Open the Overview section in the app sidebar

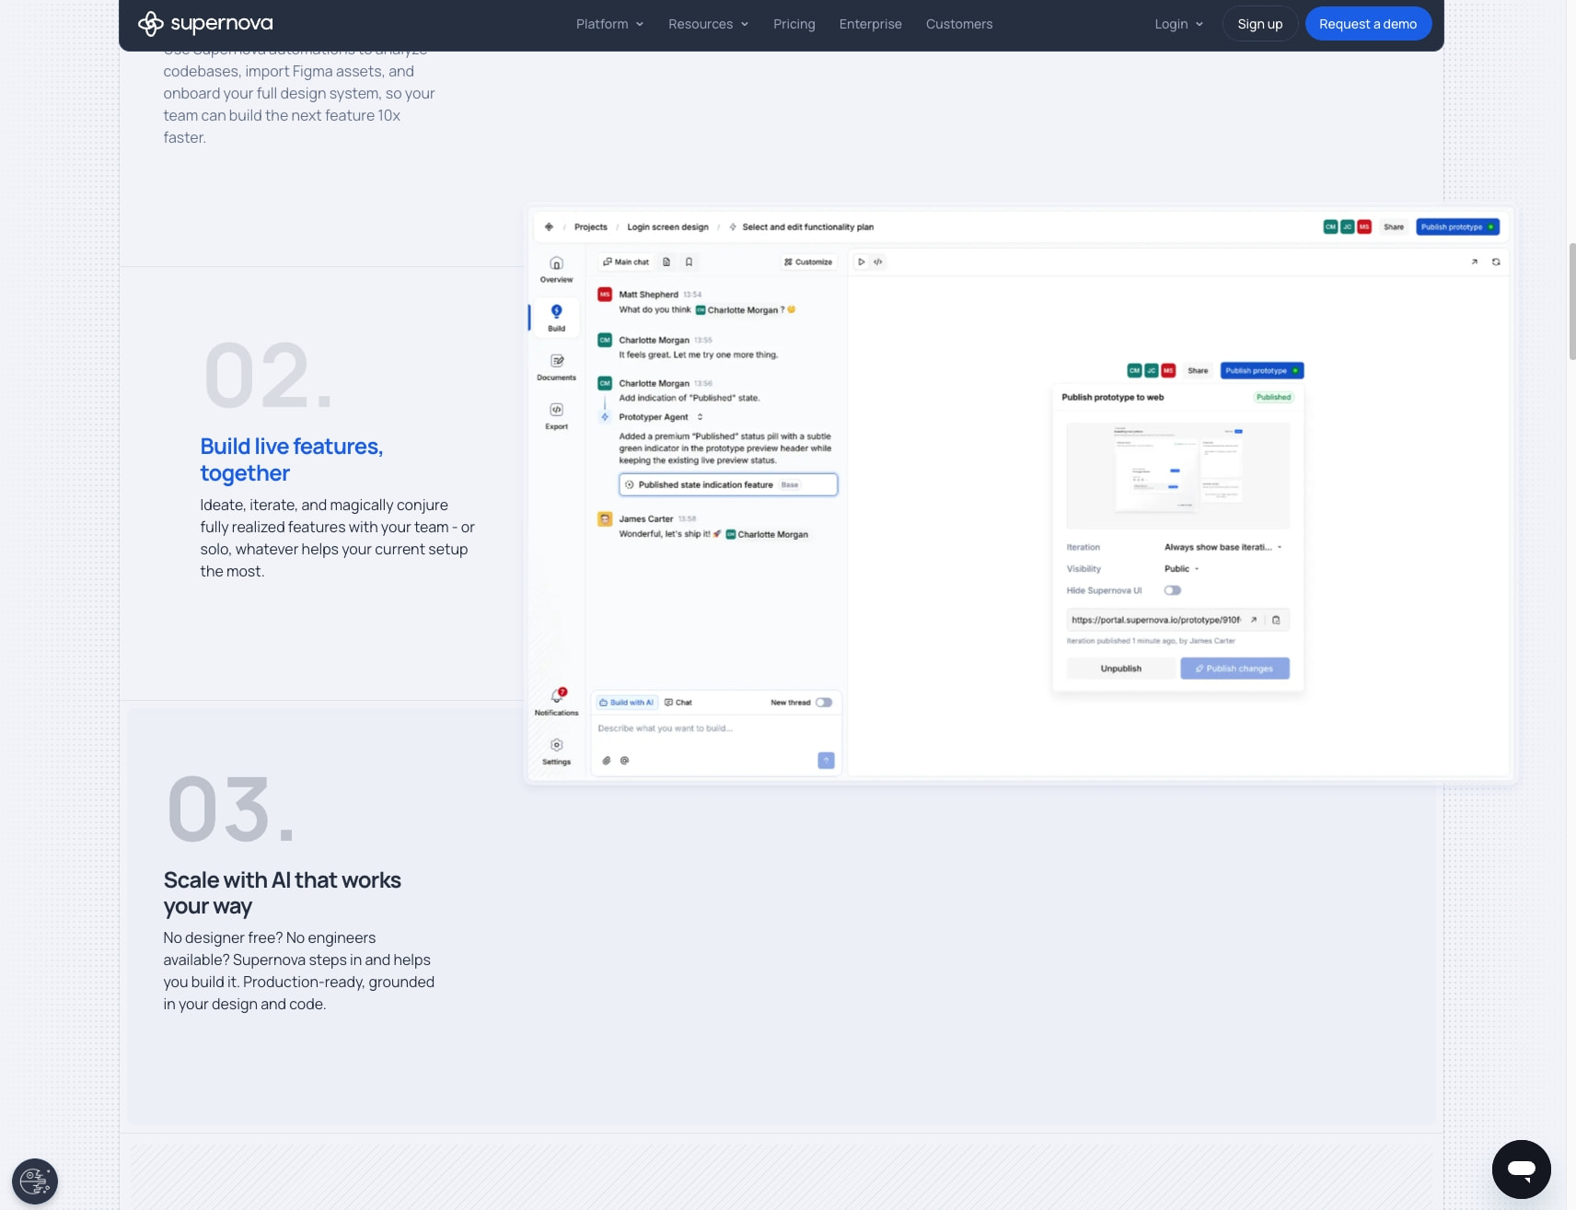(556, 270)
